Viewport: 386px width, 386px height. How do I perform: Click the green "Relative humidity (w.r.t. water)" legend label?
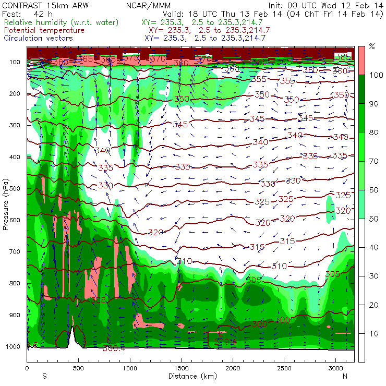(x=62, y=22)
